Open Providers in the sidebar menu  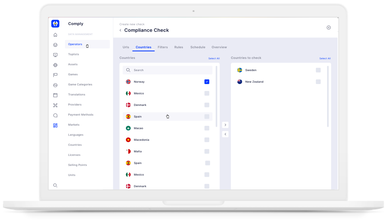click(75, 105)
